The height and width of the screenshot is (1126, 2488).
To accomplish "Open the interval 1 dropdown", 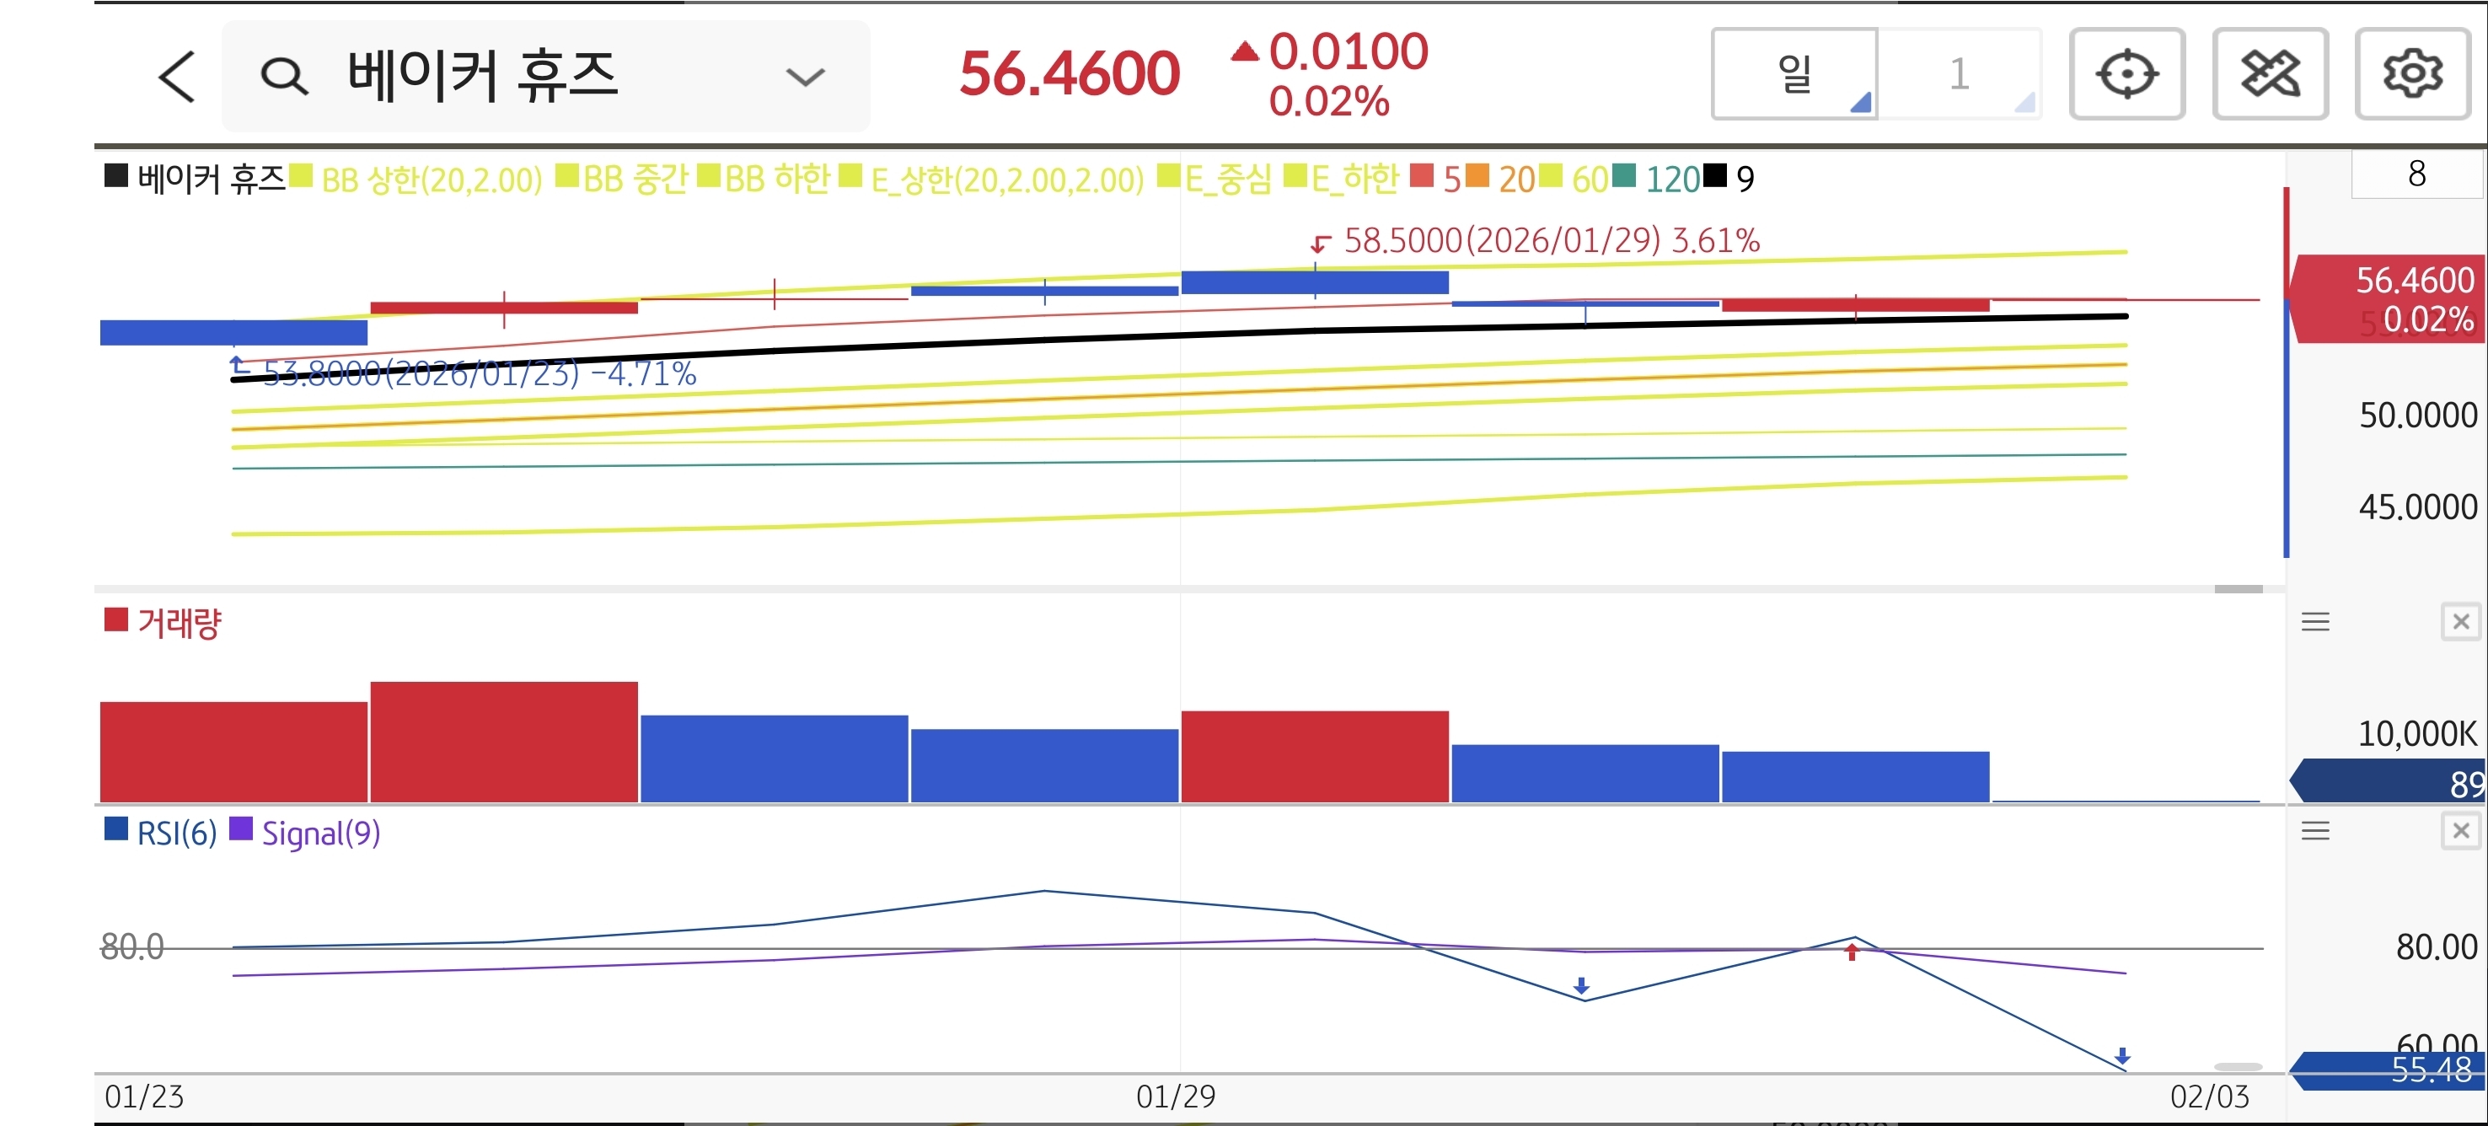I will pos(1960,74).
